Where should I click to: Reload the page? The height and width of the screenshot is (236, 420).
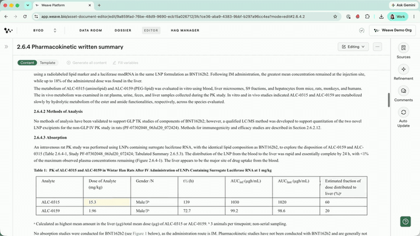[x=25, y=16]
